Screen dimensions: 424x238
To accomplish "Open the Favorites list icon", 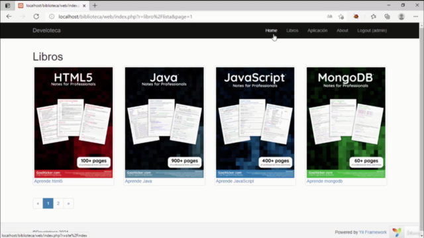I will point(374,17).
